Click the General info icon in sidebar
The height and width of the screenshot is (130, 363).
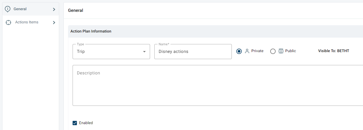click(x=8, y=9)
